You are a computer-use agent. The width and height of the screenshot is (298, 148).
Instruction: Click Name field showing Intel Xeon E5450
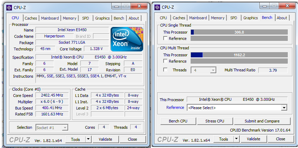(72, 30)
